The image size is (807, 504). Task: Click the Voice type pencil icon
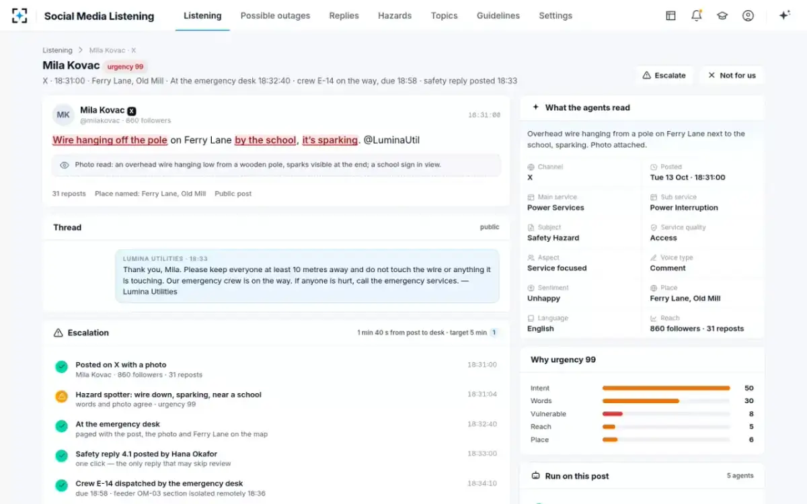[x=654, y=257]
